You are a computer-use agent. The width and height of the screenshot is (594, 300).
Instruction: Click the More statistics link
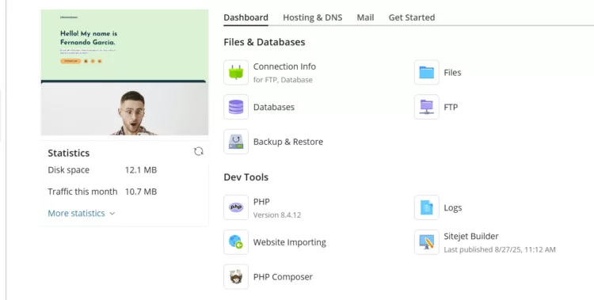pyautogui.click(x=76, y=213)
